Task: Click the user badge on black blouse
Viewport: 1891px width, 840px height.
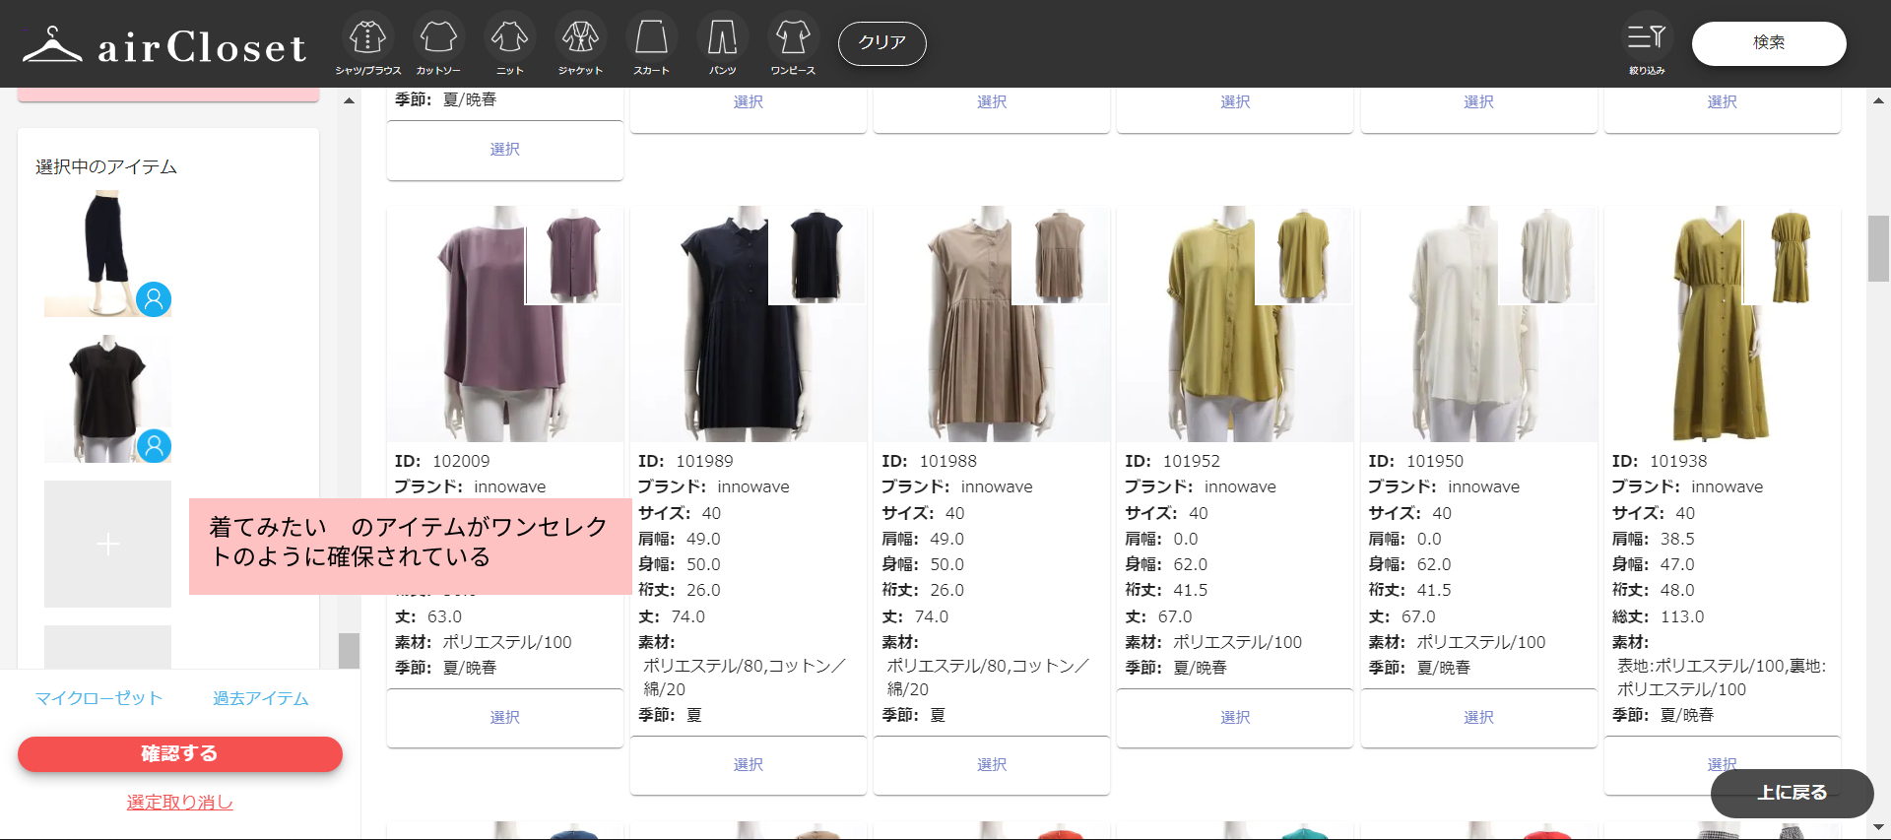Action: pyautogui.click(x=154, y=446)
